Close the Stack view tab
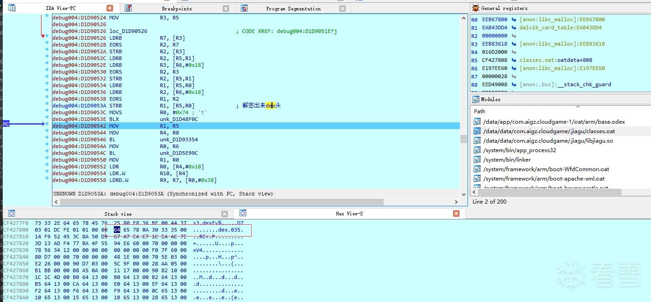 click(225, 214)
